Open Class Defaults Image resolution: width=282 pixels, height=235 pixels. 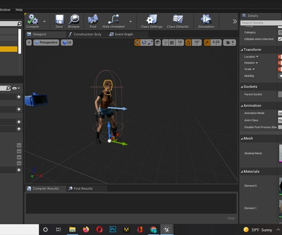(x=178, y=22)
